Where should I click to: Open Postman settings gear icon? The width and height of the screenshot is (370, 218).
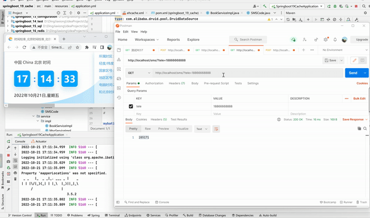(x=326, y=39)
